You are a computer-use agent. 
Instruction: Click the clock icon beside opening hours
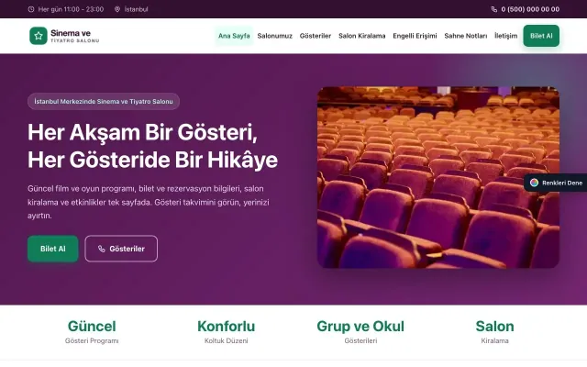[x=31, y=9]
